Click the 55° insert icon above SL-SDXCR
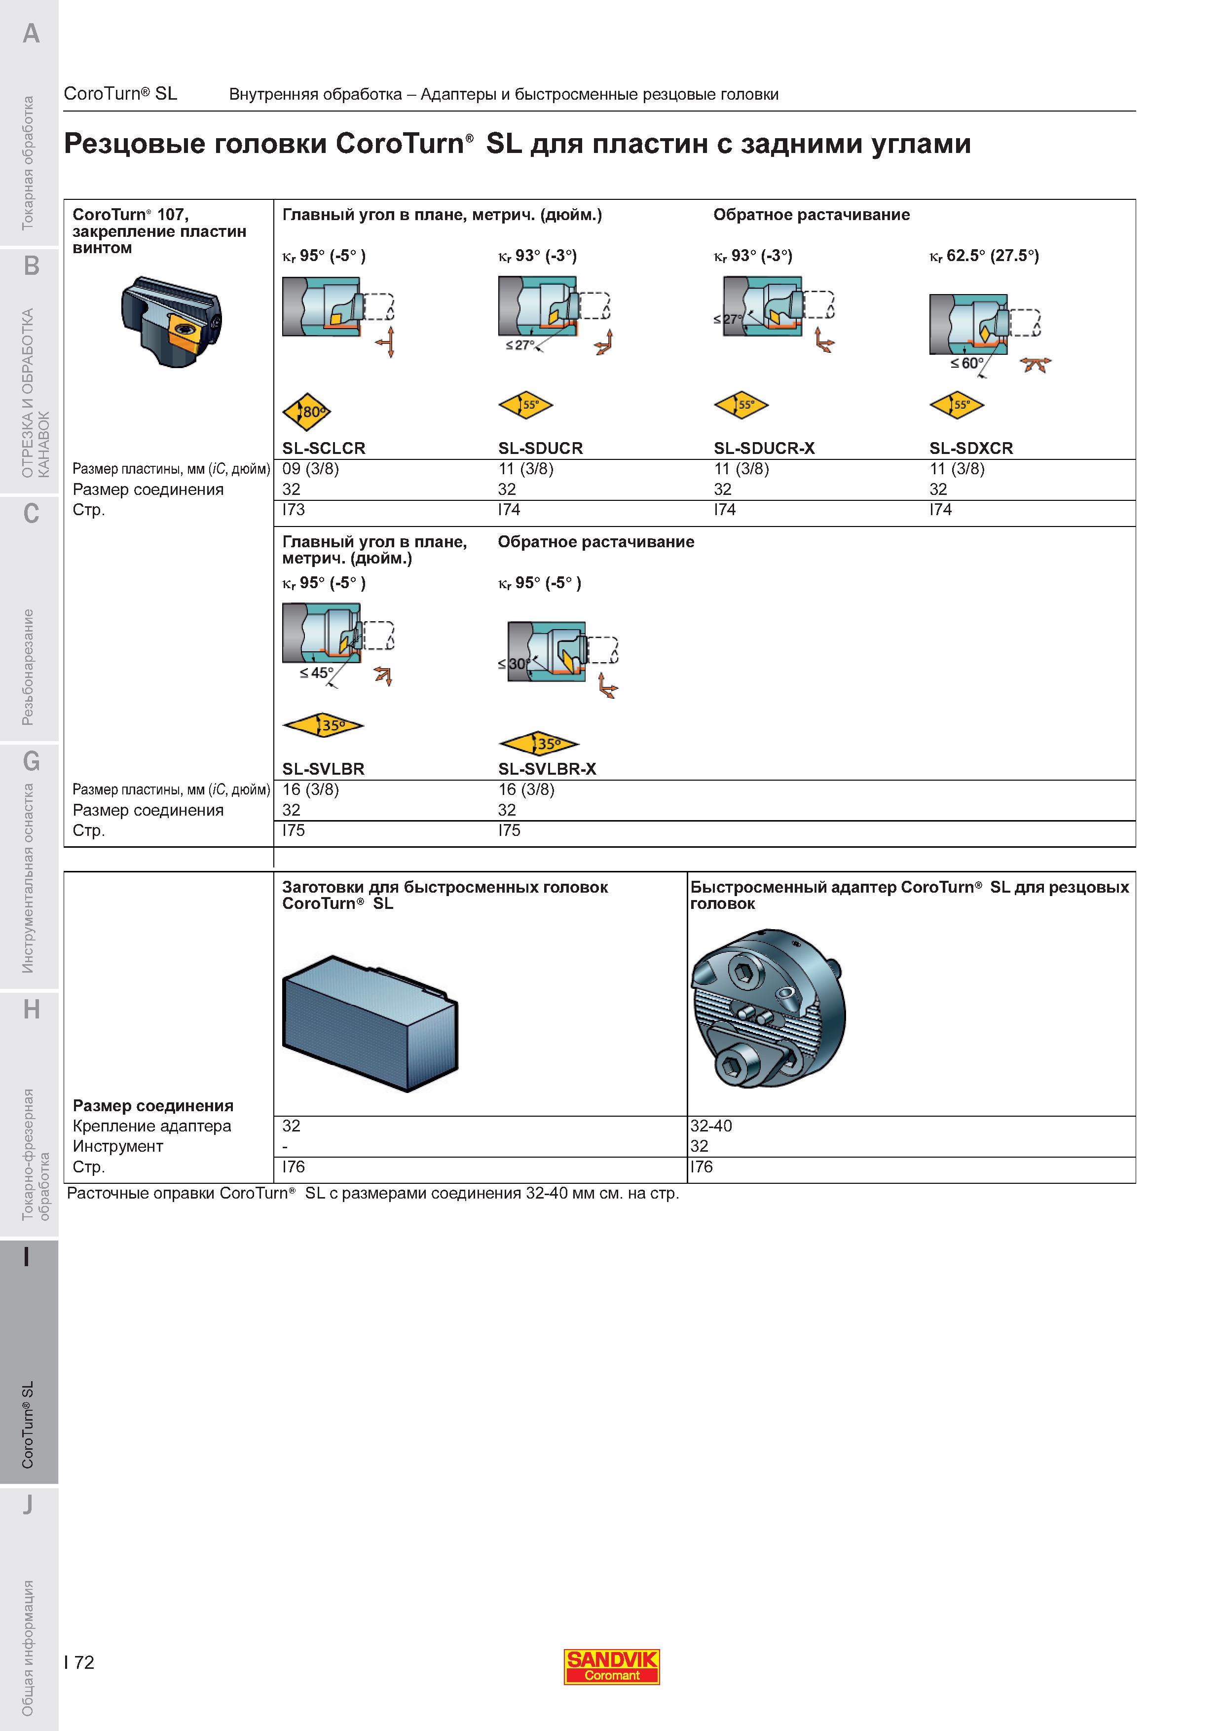This screenshot has width=1223, height=1731. pos(956,406)
